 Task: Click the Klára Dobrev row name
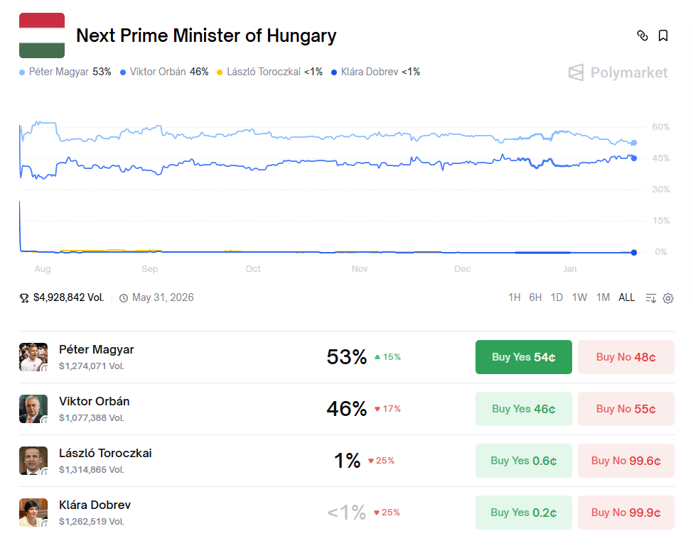95,505
